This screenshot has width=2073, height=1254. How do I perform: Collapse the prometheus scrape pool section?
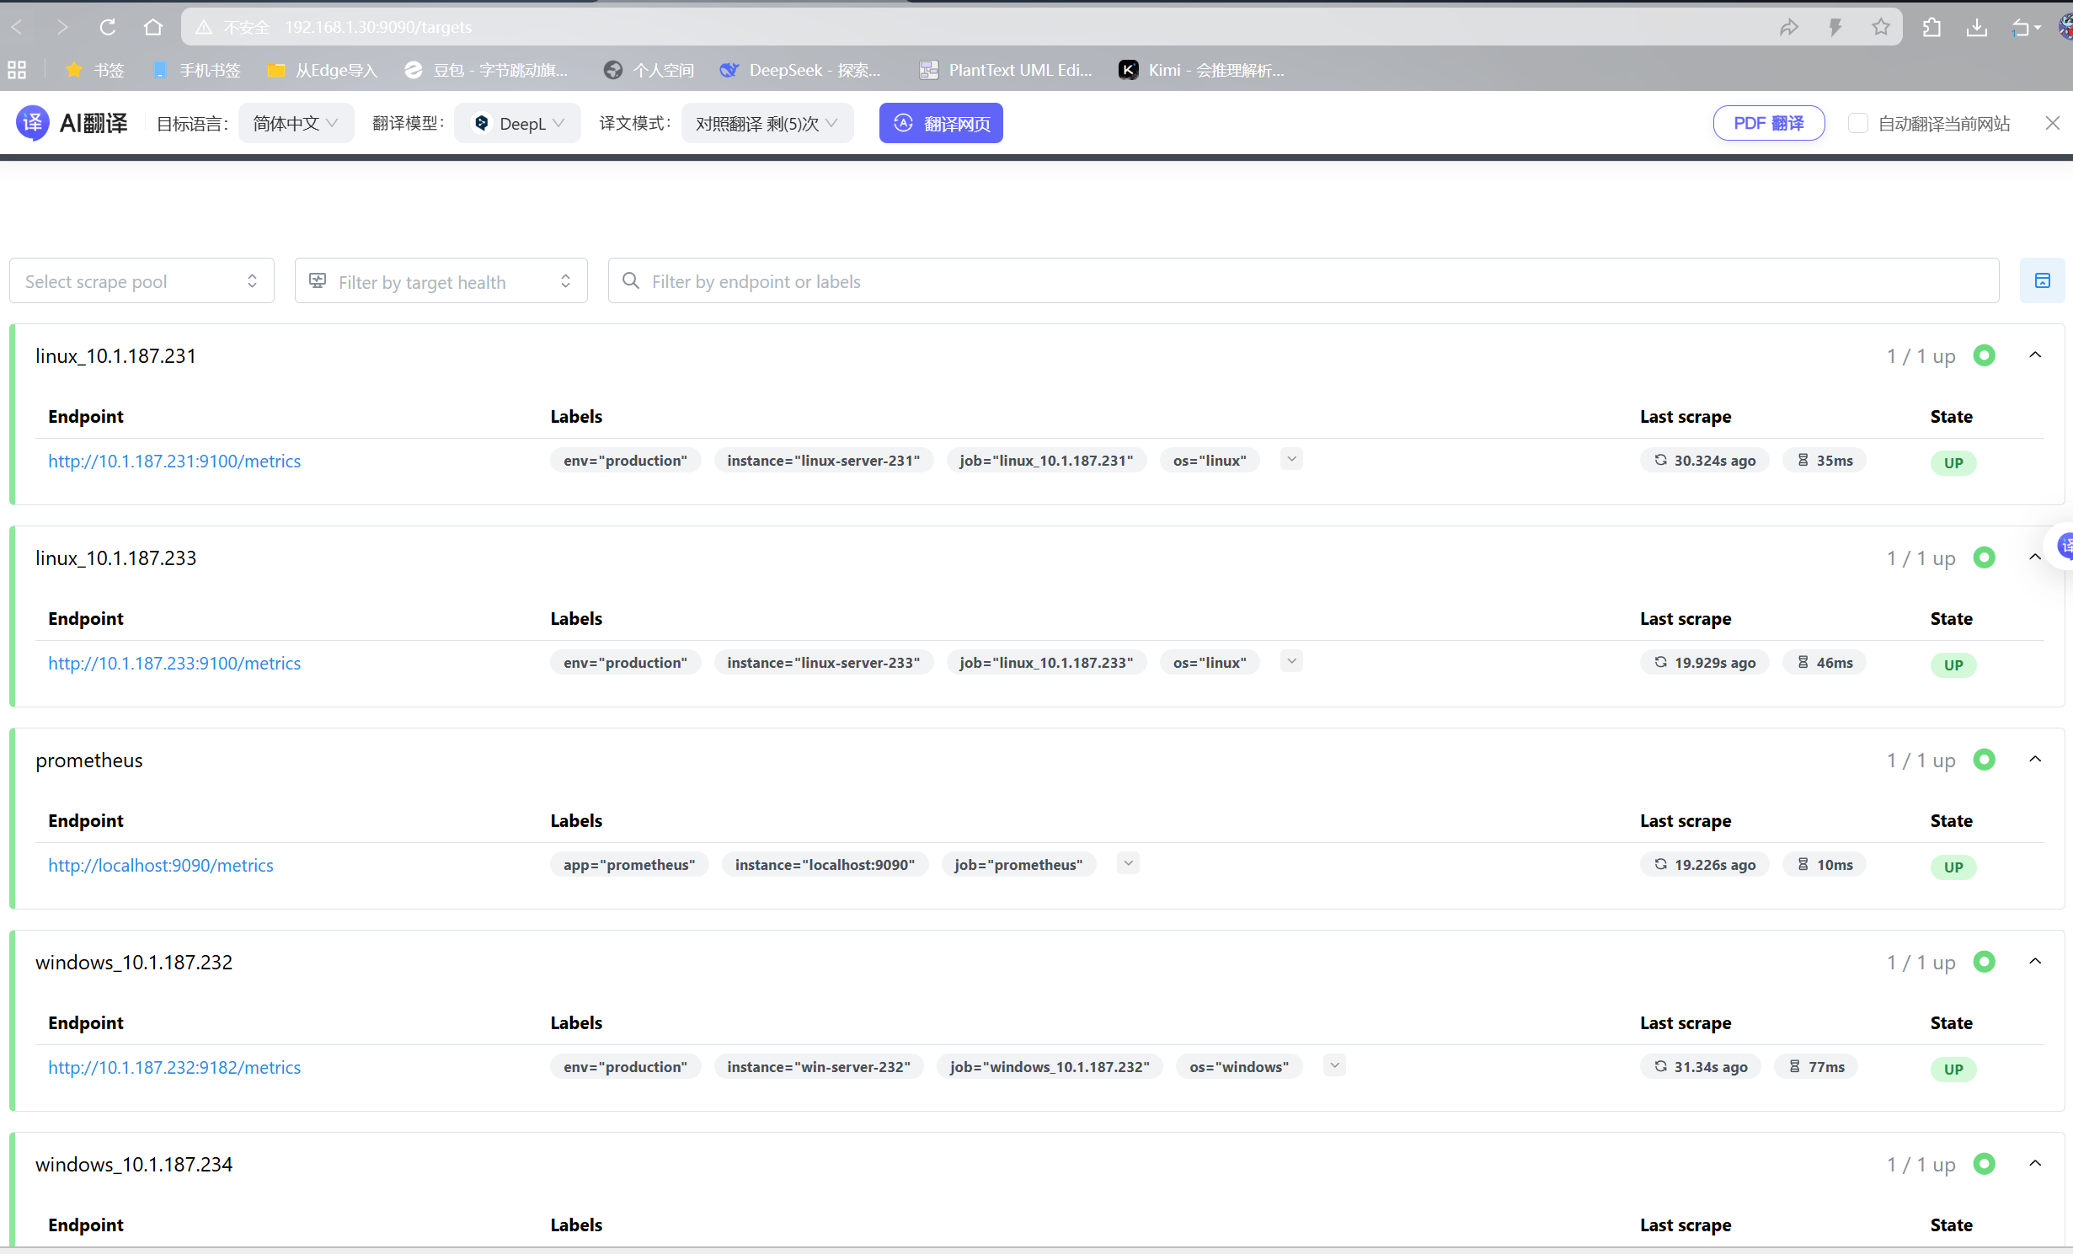pyautogui.click(x=2034, y=760)
